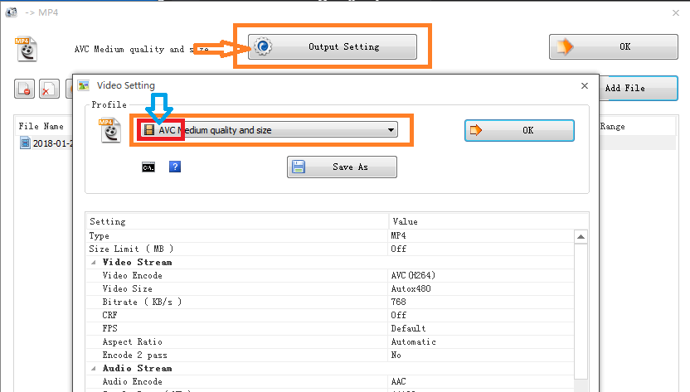Click the Video Encode AVC(H264) value
Viewport: 690px width, 392px height.
(413, 275)
